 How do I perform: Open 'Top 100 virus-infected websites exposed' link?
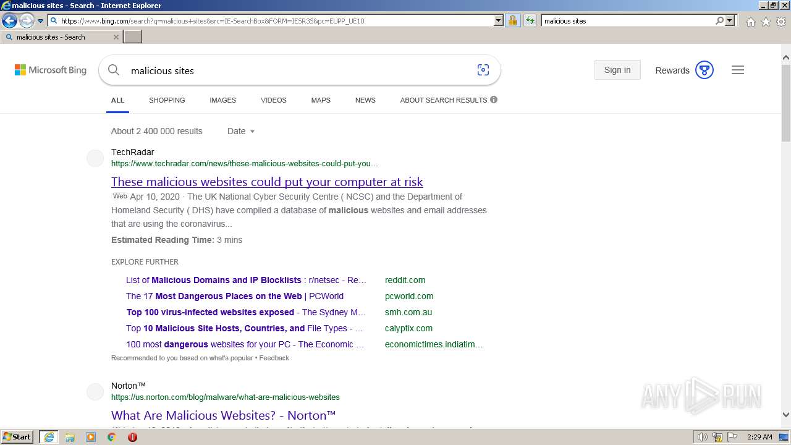tap(246, 312)
